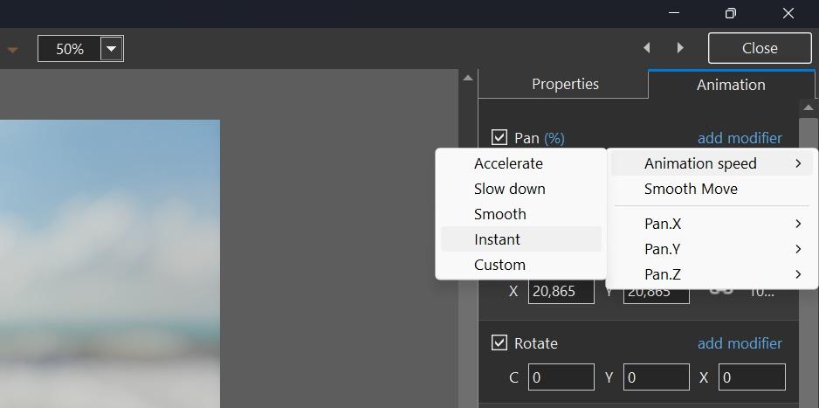Choose Smooth Move from the menu

coord(691,189)
